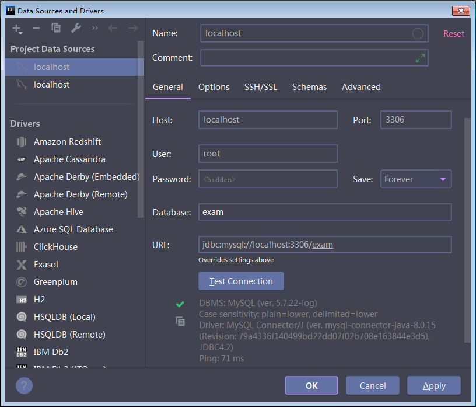Open the Save password Forever dropdown
Image resolution: width=476 pixels, height=407 pixels.
point(416,179)
